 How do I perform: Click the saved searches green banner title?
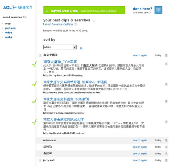(x=64, y=11)
